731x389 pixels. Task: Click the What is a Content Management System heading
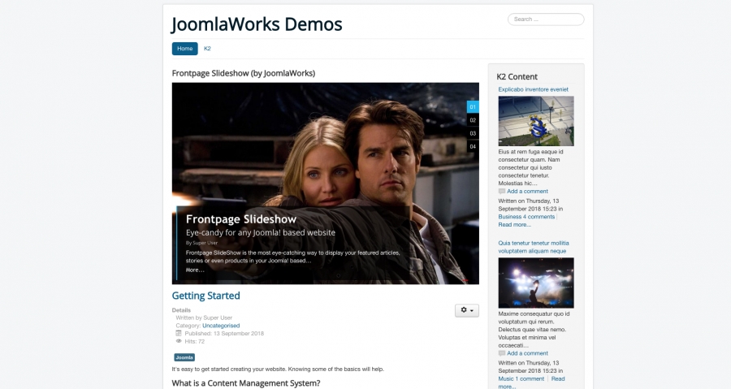tap(246, 383)
